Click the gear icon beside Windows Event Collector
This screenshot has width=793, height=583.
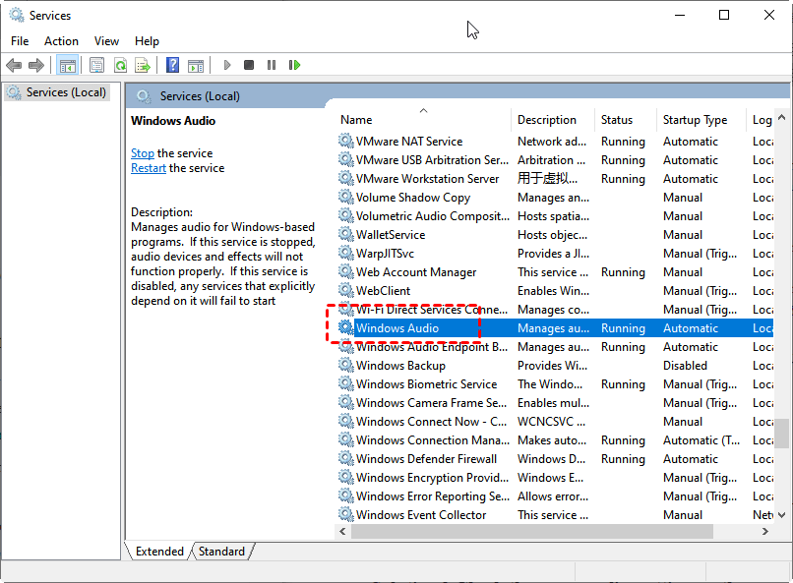[x=346, y=514]
